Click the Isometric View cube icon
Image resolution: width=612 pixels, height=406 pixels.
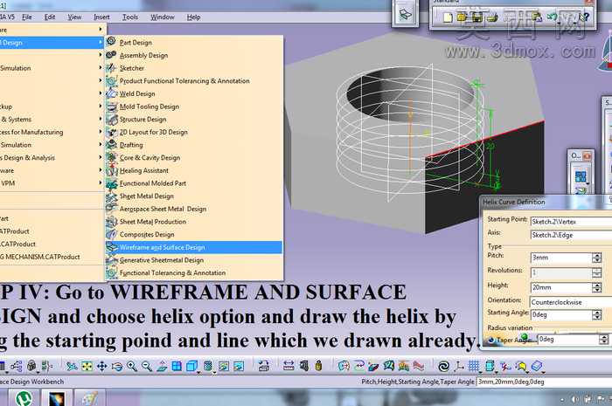pyautogui.click(x=191, y=366)
